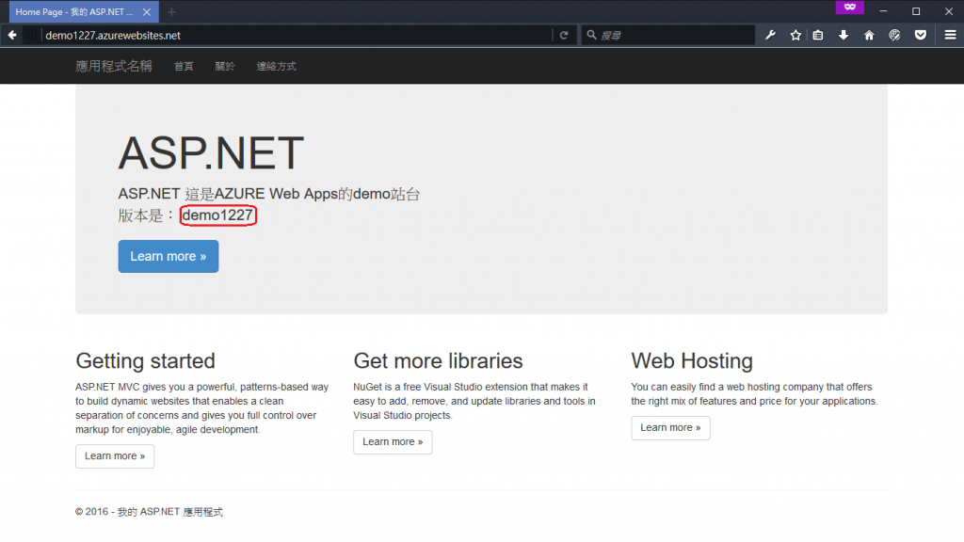Open the 連絡方式 navigation item
Image resolution: width=964 pixels, height=542 pixels.
click(x=277, y=67)
